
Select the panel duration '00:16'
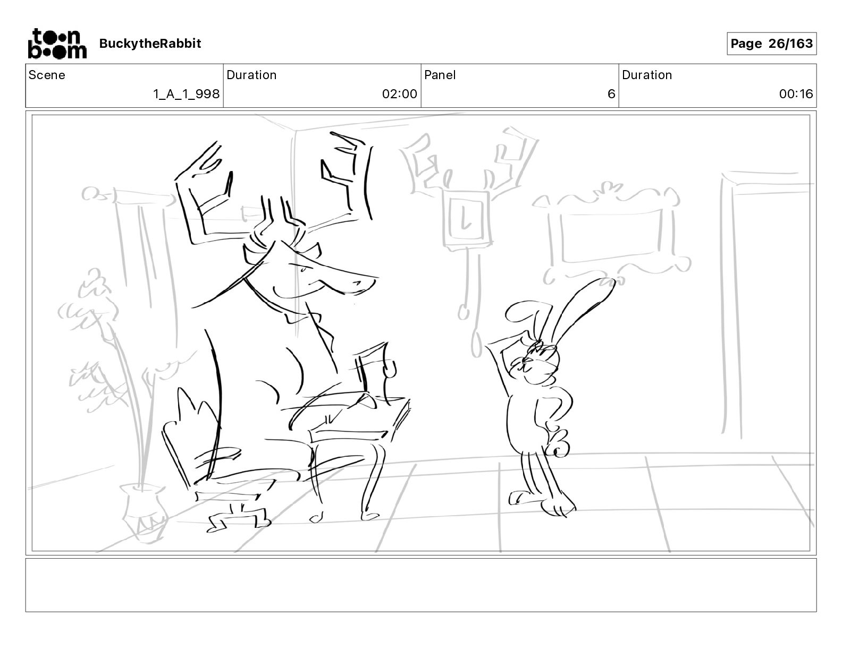click(796, 94)
